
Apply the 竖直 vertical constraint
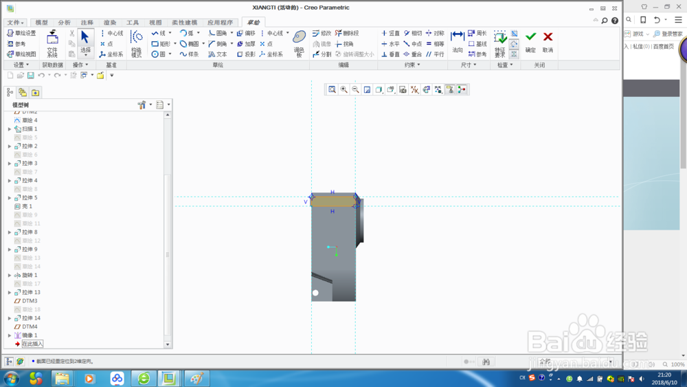390,33
